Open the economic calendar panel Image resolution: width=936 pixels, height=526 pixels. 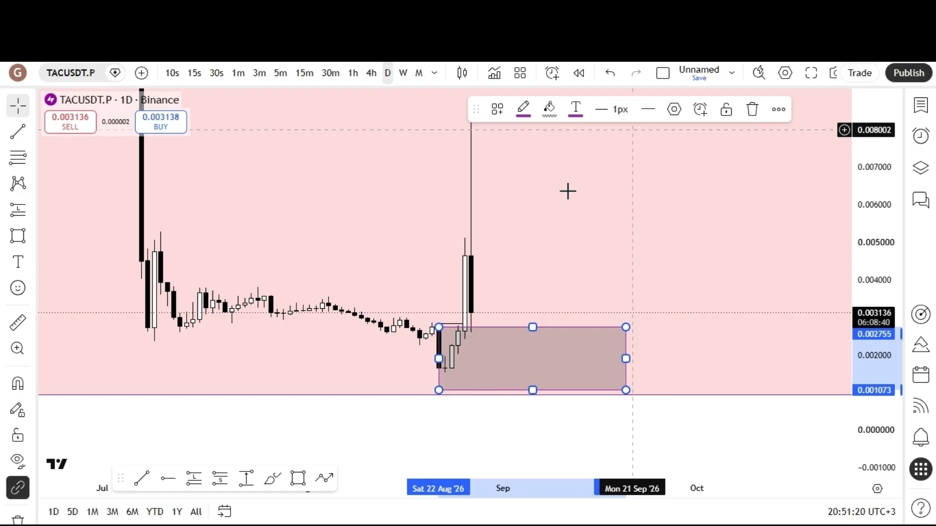pyautogui.click(x=920, y=375)
